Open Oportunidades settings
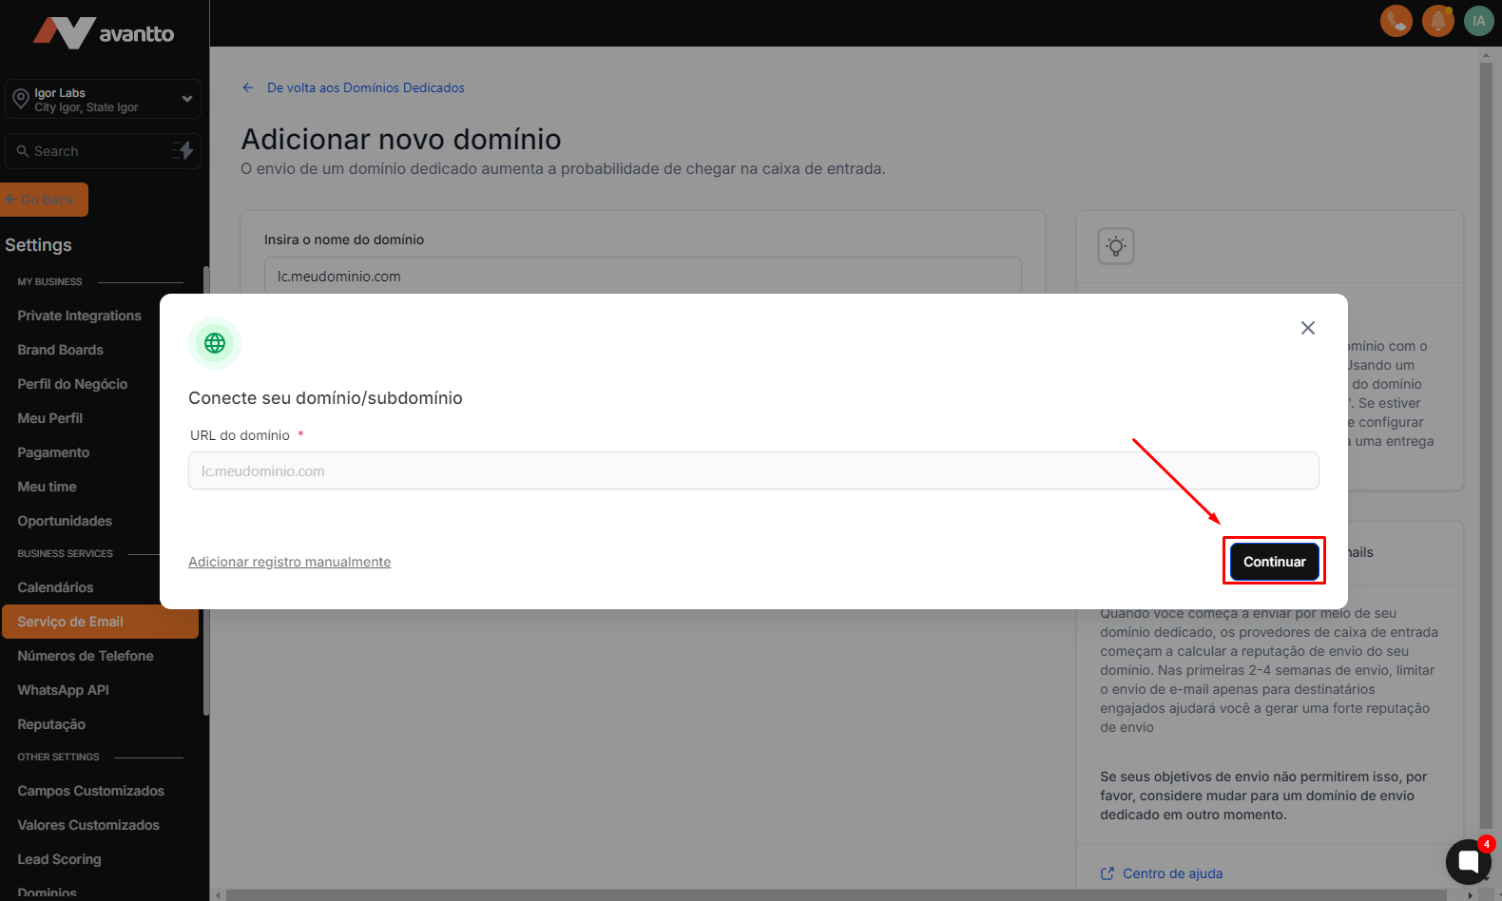 coord(65,521)
